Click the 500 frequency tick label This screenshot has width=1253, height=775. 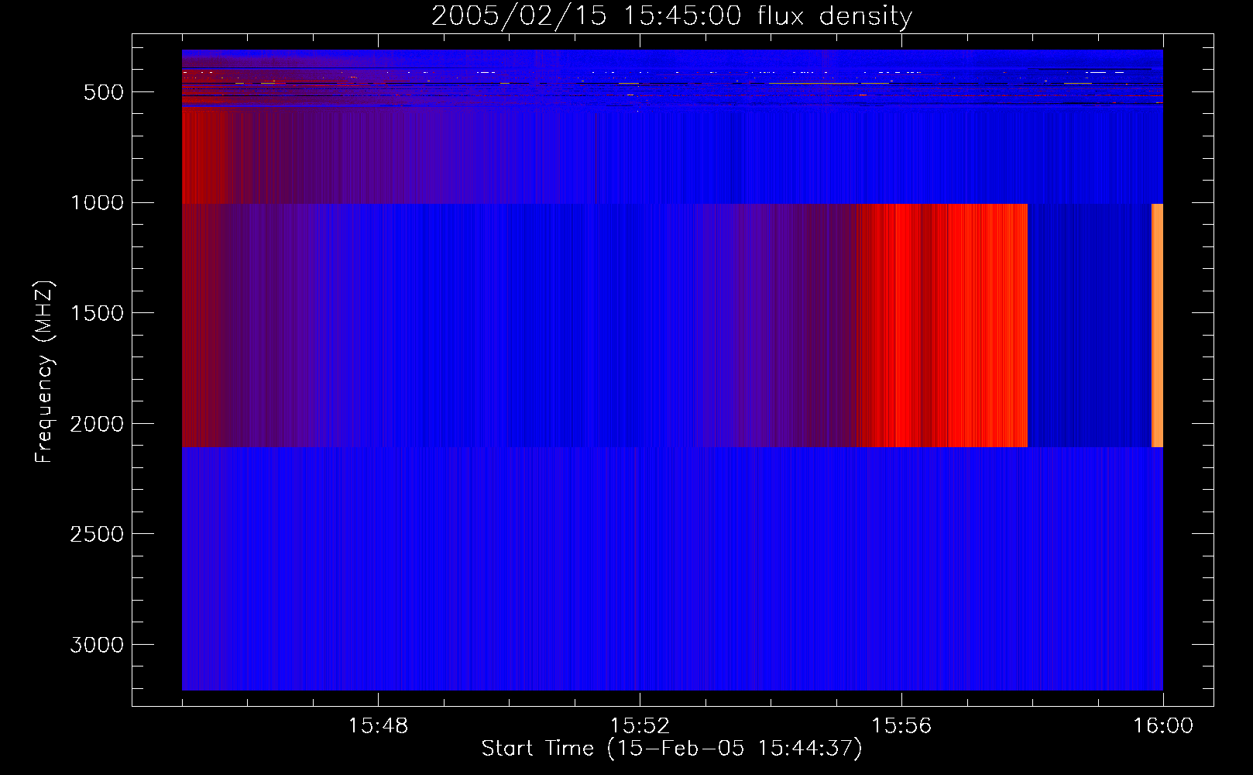point(104,92)
